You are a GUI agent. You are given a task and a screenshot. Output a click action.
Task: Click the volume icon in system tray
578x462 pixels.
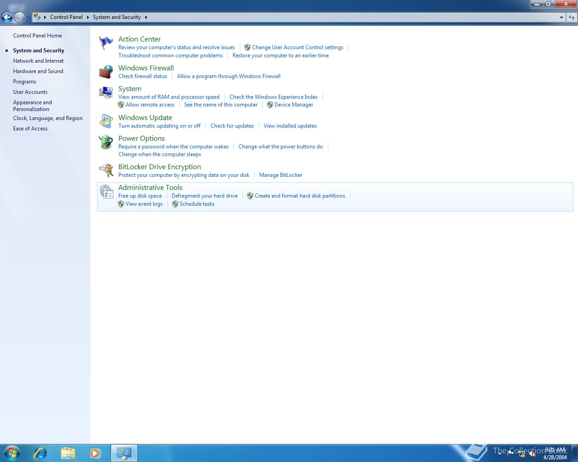pyautogui.click(x=532, y=454)
